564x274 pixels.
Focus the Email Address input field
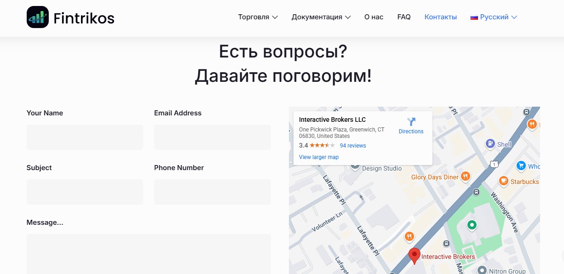click(213, 137)
